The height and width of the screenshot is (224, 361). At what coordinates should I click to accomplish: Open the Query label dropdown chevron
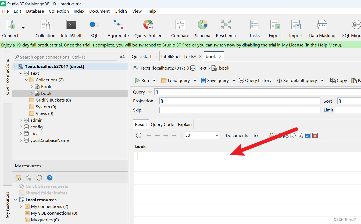[150, 92]
